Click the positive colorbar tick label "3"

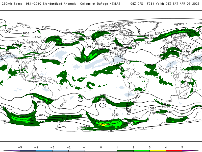pos(149,147)
